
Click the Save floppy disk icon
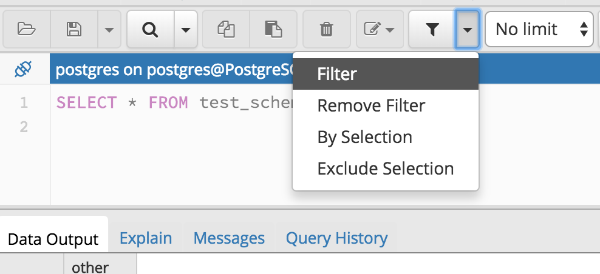[74, 28]
